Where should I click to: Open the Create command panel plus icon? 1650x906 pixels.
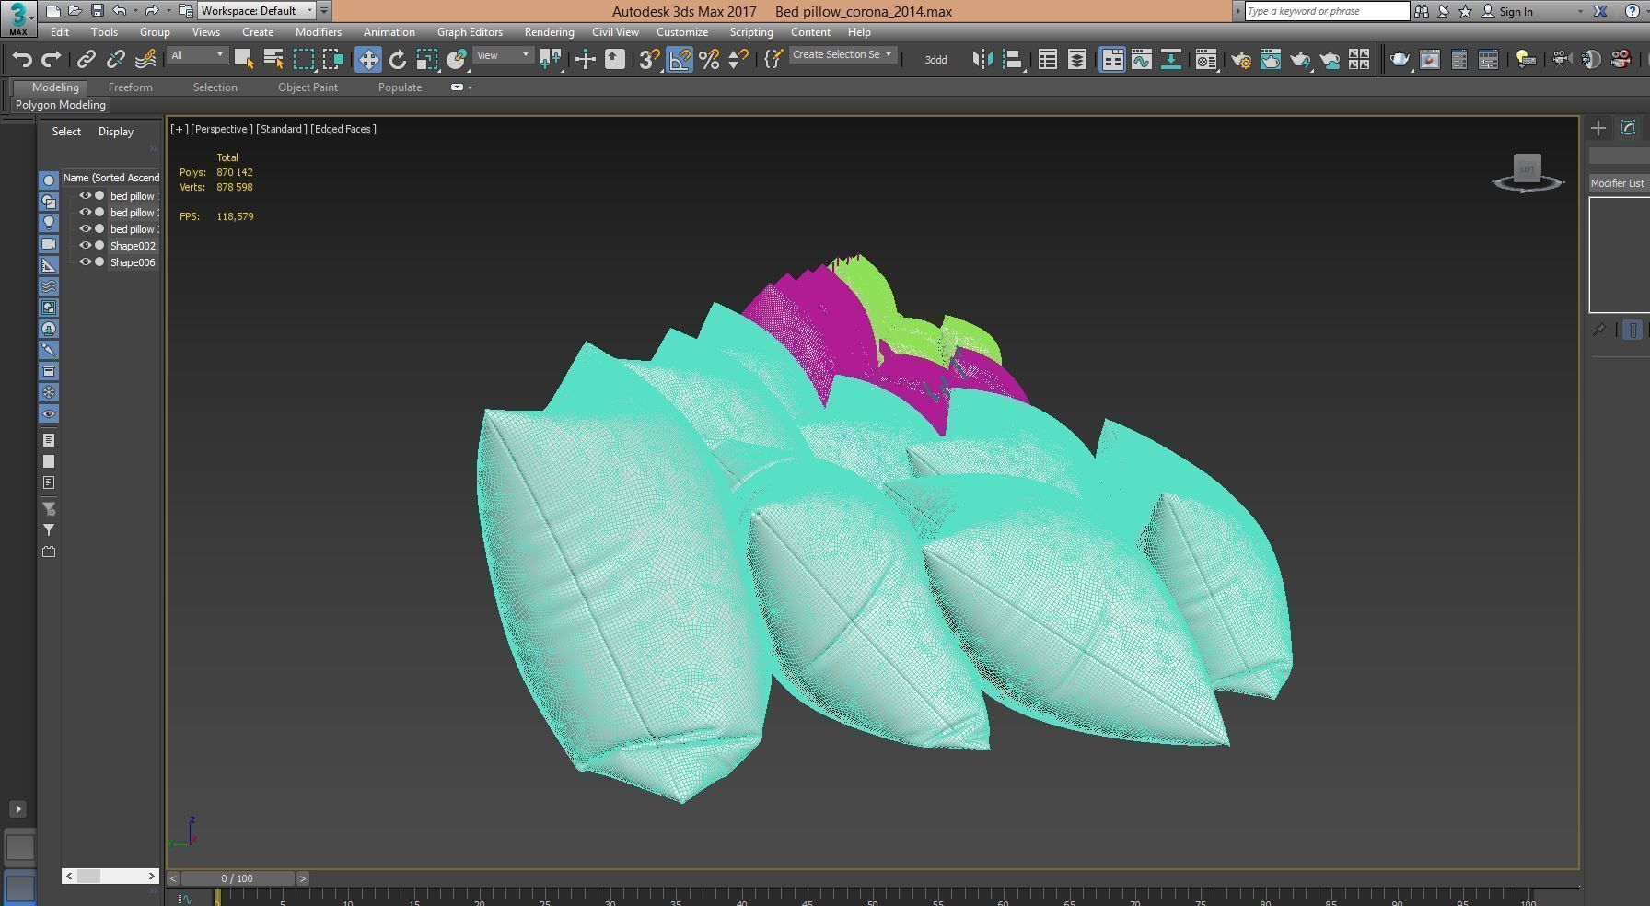tap(1598, 128)
